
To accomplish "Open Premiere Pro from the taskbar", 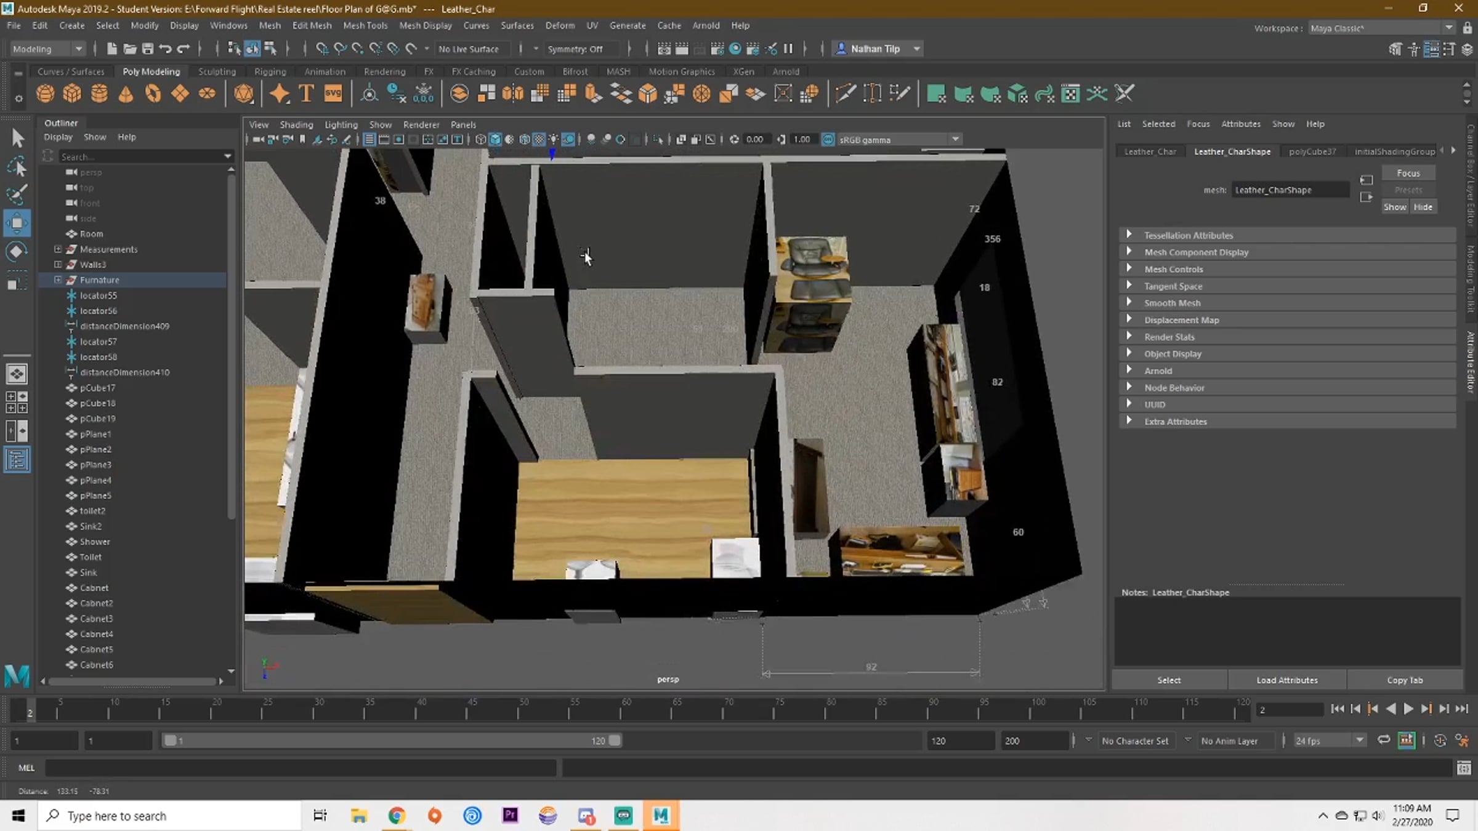I will pos(510,816).
